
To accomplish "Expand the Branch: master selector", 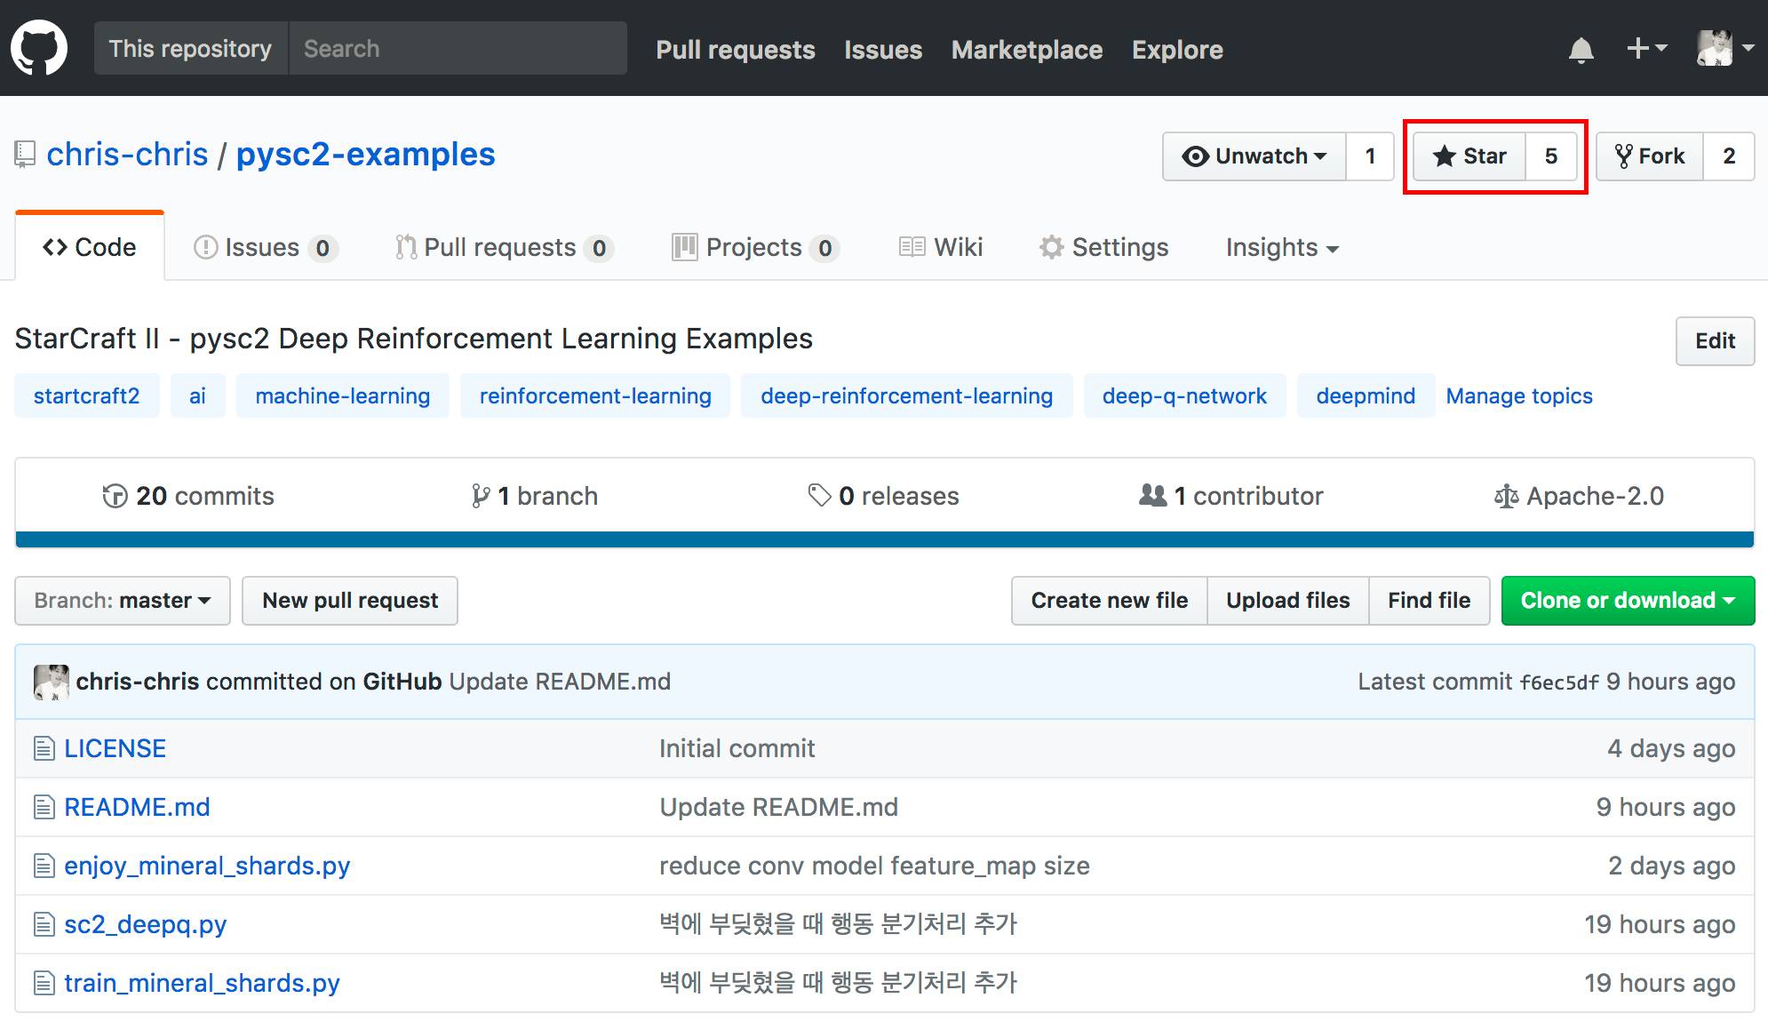I will pos(123,601).
